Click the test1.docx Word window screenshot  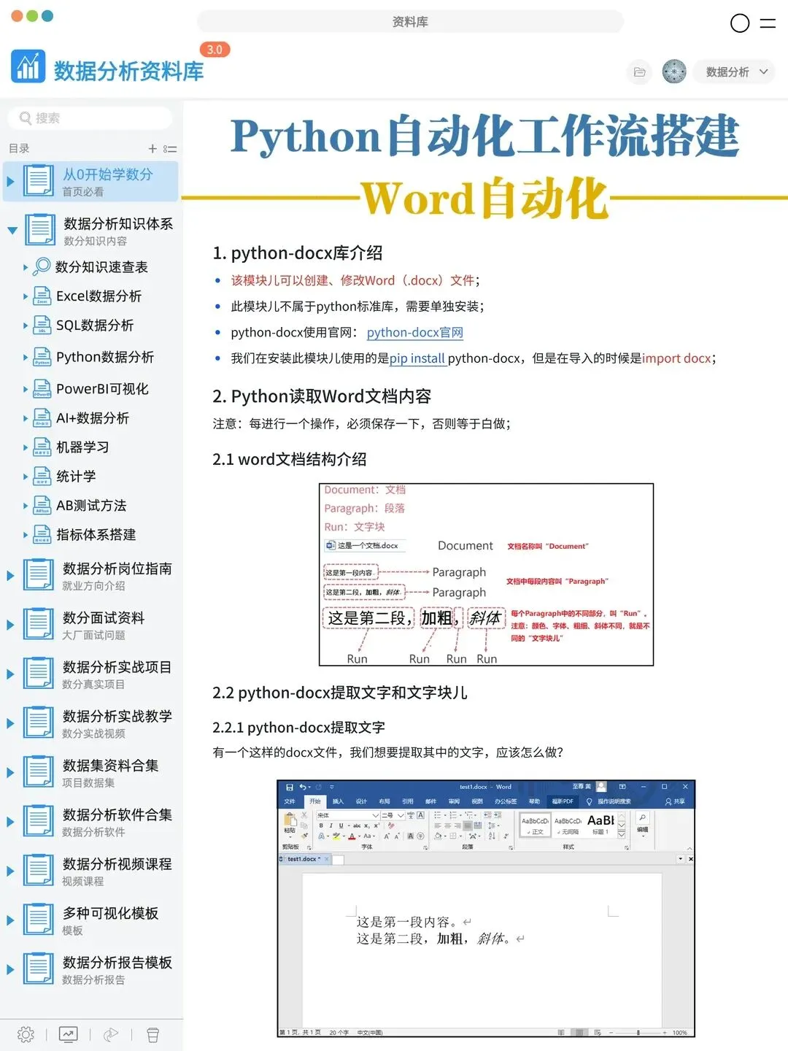click(x=486, y=909)
